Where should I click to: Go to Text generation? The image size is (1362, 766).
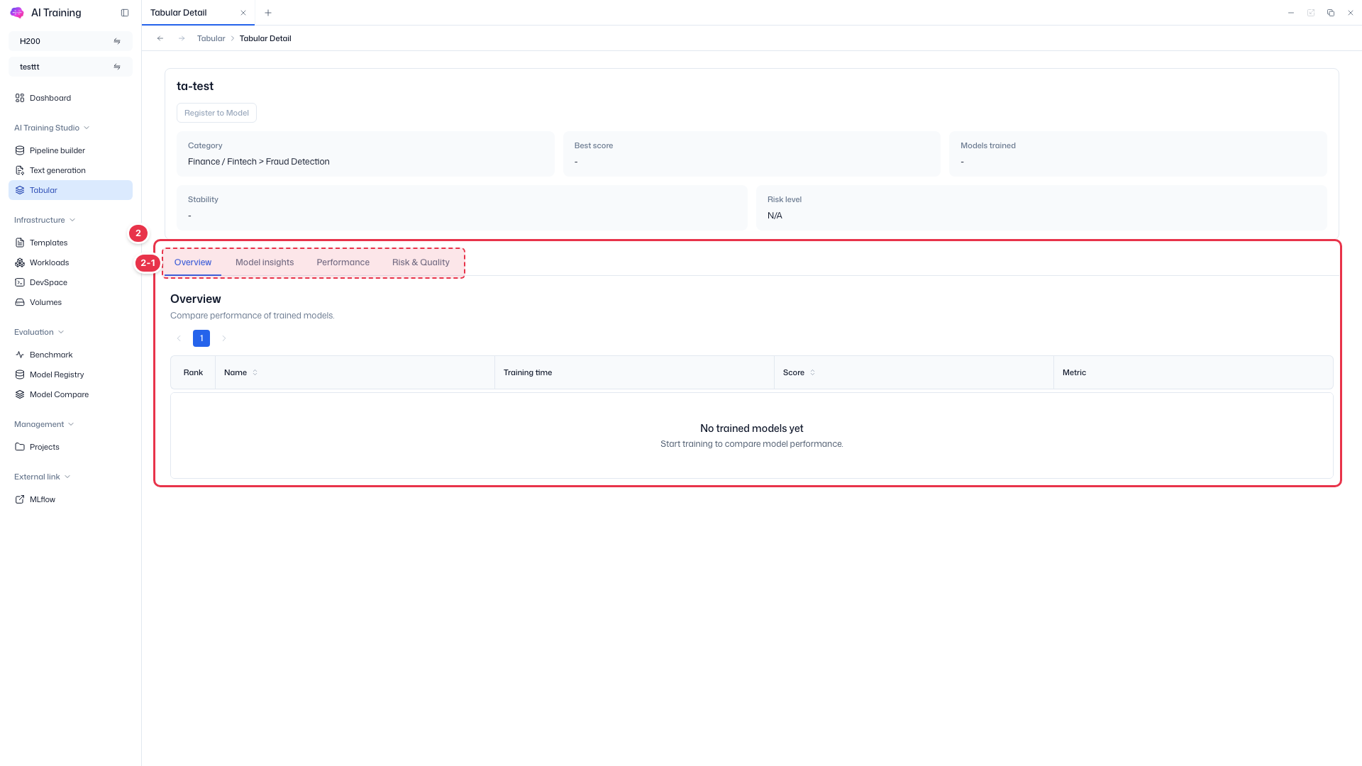70,170
